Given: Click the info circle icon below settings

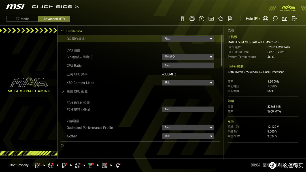Looking at the screenshot, I should [62, 145].
